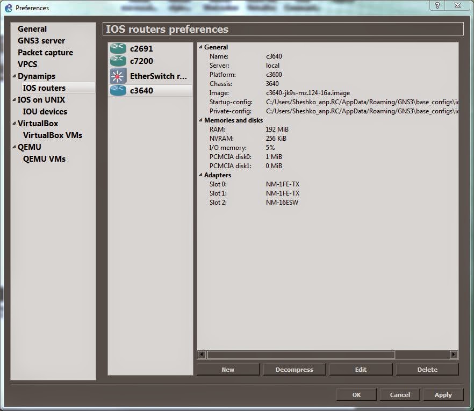Click the PCMCIA disk1 0 MiB row

tap(328, 165)
